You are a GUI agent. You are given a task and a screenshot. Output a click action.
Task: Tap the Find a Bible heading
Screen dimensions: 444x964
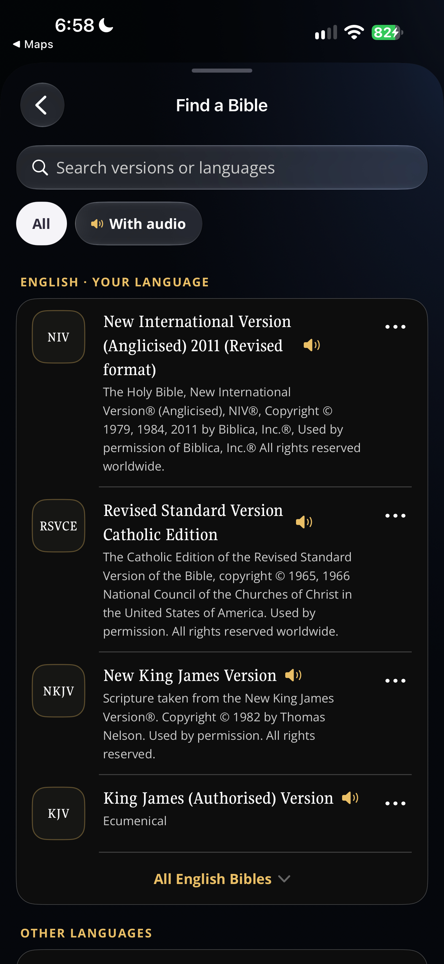[222, 105]
